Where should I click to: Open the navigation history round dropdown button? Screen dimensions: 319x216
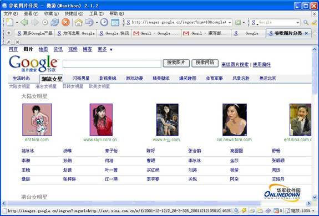point(45,22)
